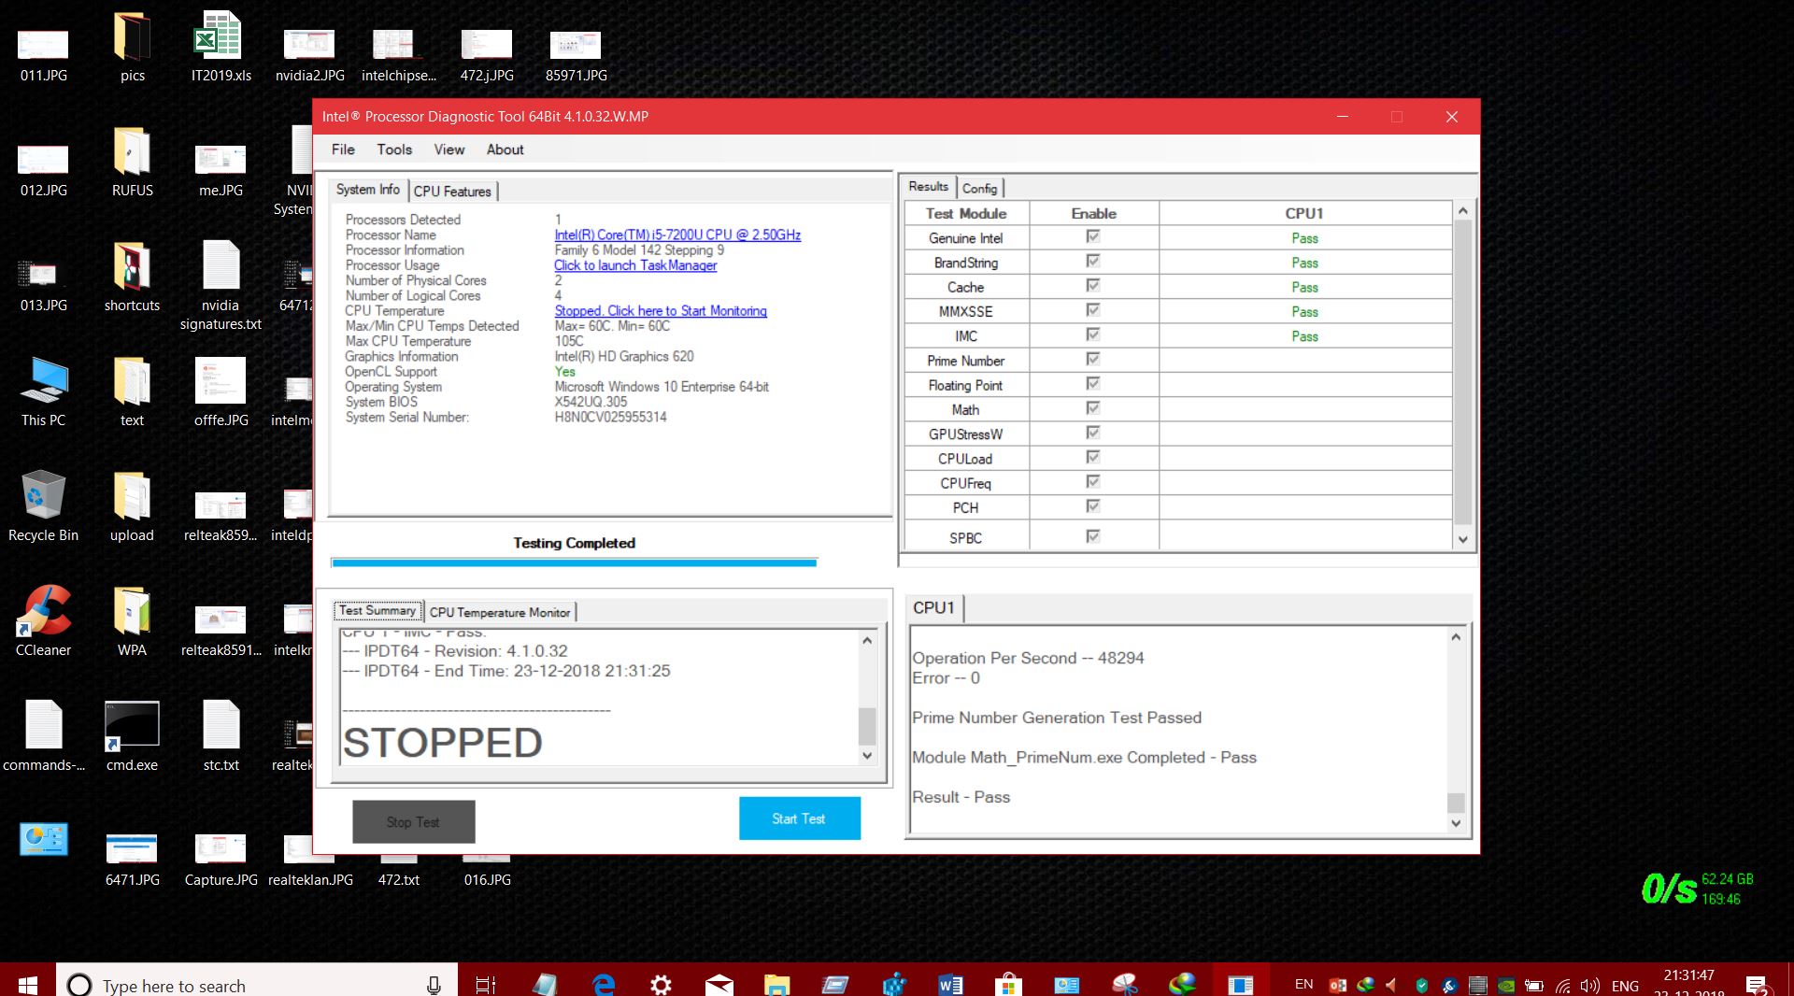Open the shortcuts folder icon
This screenshot has width=1794, height=996.
pos(133,277)
